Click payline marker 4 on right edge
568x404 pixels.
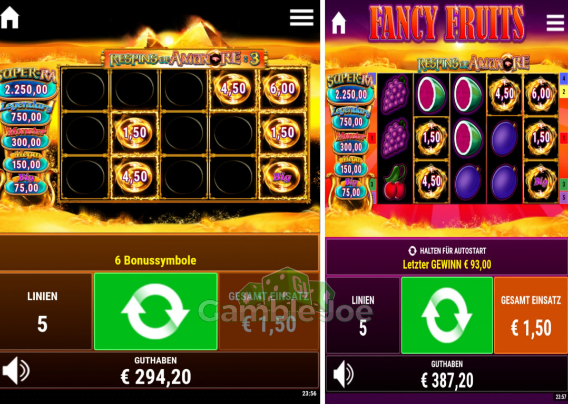click(564, 78)
